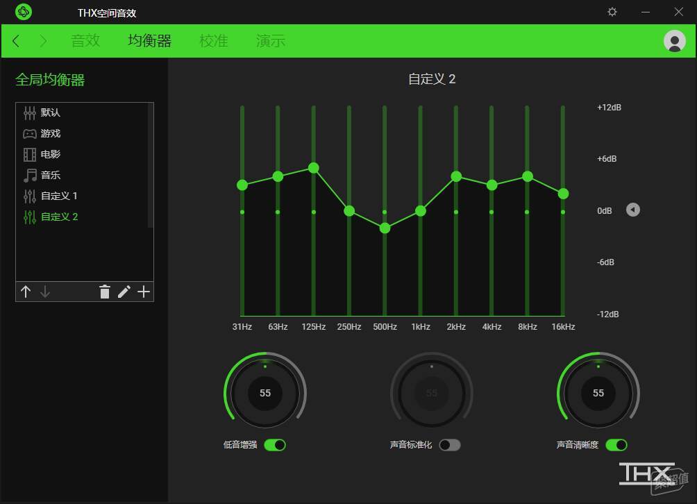Click the 游戏 gamepad icon
Viewport: 697px width, 504px height.
pyautogui.click(x=30, y=134)
